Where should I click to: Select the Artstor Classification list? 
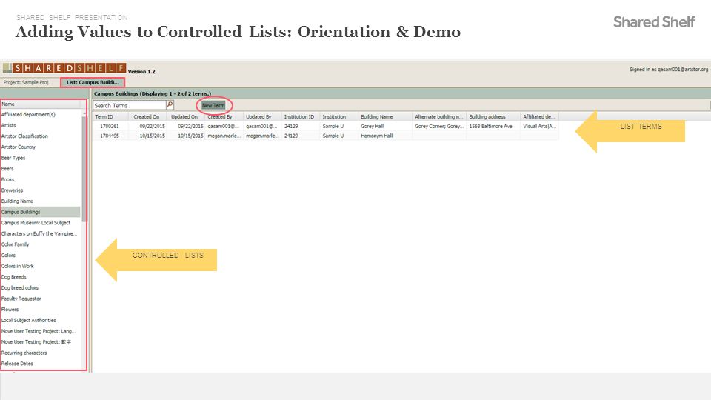pos(40,136)
